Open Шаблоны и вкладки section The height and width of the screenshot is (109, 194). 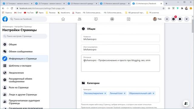25,66
